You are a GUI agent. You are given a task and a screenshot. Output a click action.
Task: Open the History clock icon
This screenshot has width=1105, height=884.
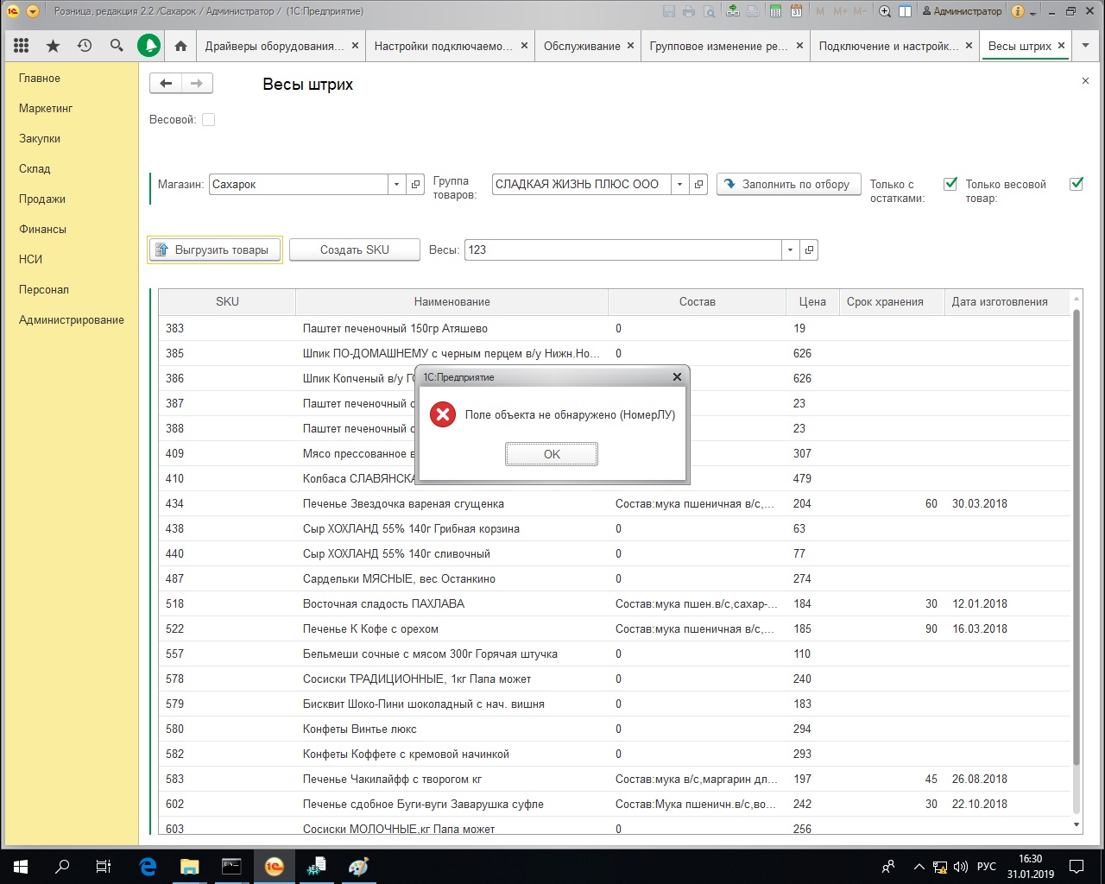(85, 46)
